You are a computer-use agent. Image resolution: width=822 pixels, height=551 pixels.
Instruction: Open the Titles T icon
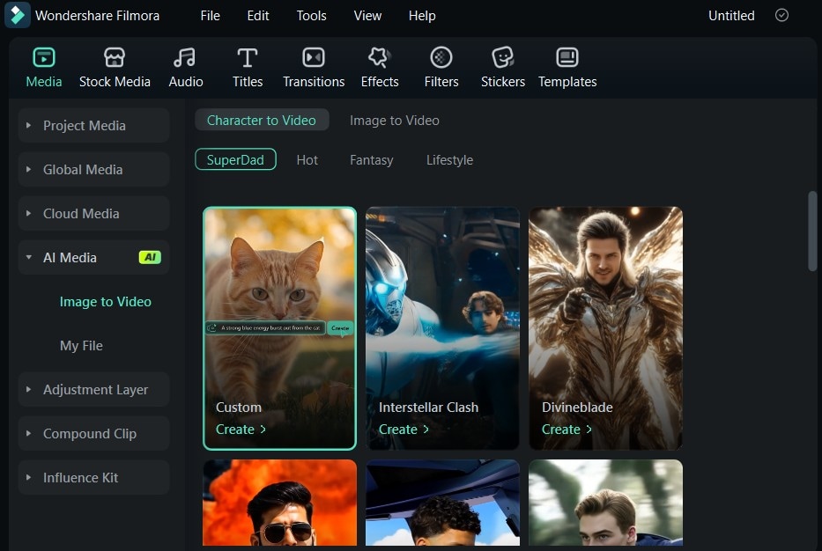[x=248, y=57]
